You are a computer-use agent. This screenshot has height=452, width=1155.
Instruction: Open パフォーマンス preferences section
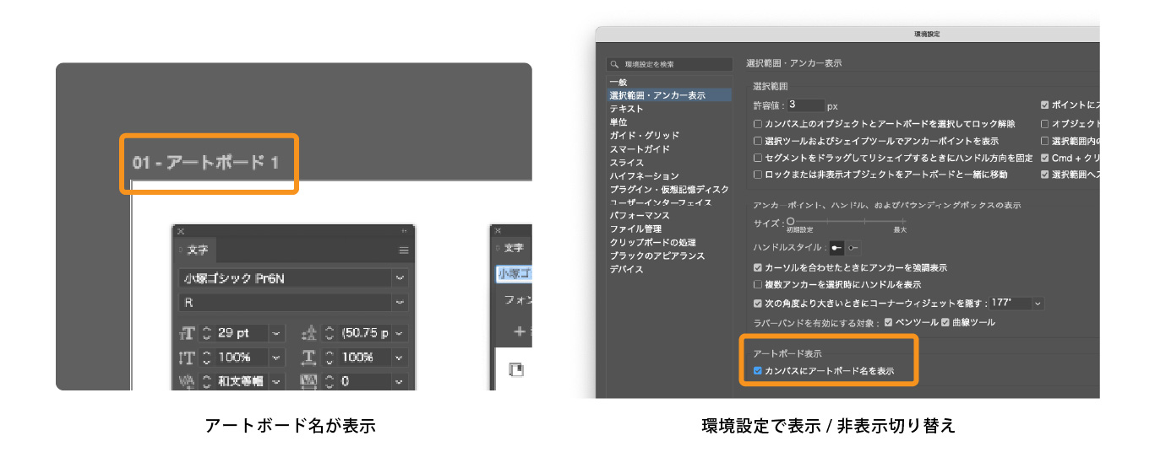click(x=640, y=216)
